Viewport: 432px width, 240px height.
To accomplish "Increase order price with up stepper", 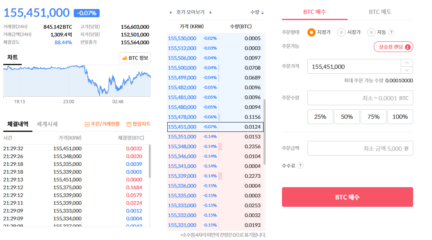I will 407,63.
